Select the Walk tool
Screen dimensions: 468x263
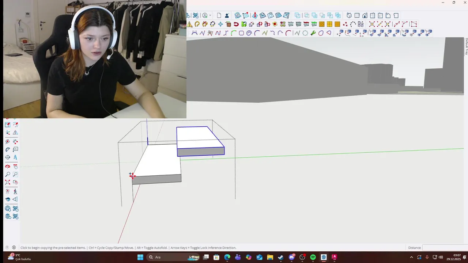pyautogui.click(x=15, y=191)
